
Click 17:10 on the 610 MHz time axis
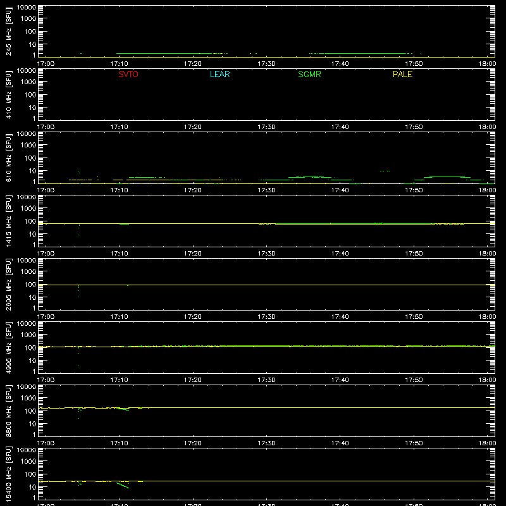pyautogui.click(x=119, y=190)
